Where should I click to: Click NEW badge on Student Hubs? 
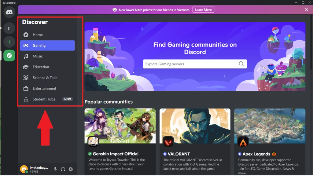coord(68,99)
